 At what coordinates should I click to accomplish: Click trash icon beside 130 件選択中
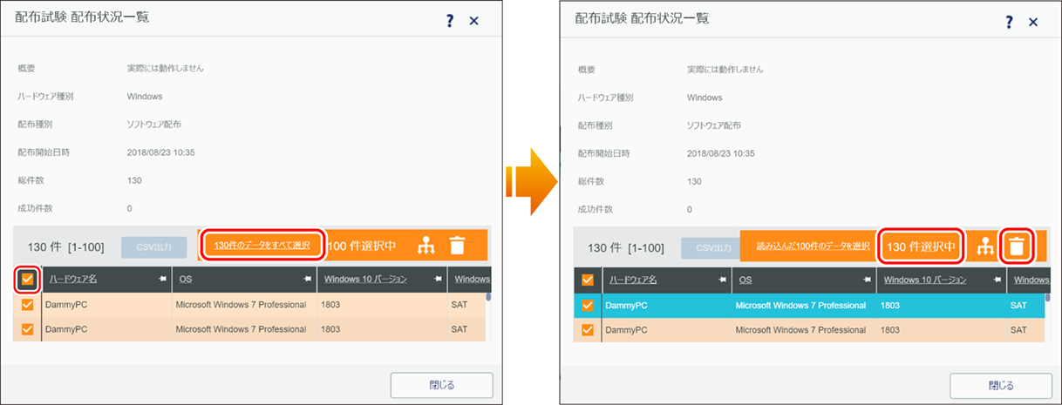(1016, 246)
